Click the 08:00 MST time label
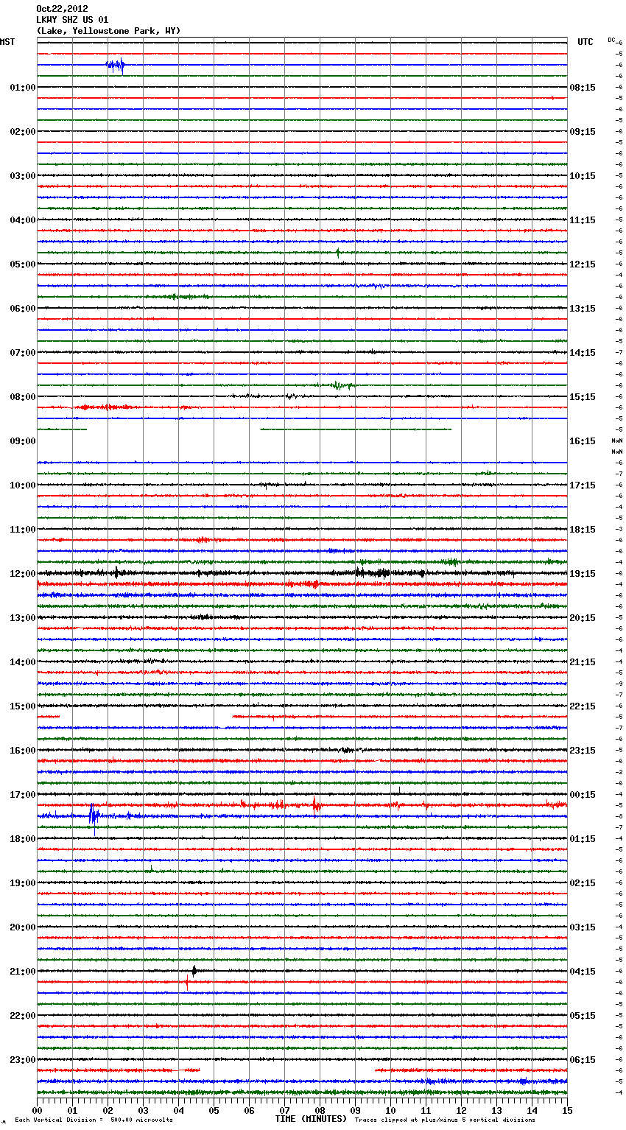626x1130 pixels. point(23,397)
